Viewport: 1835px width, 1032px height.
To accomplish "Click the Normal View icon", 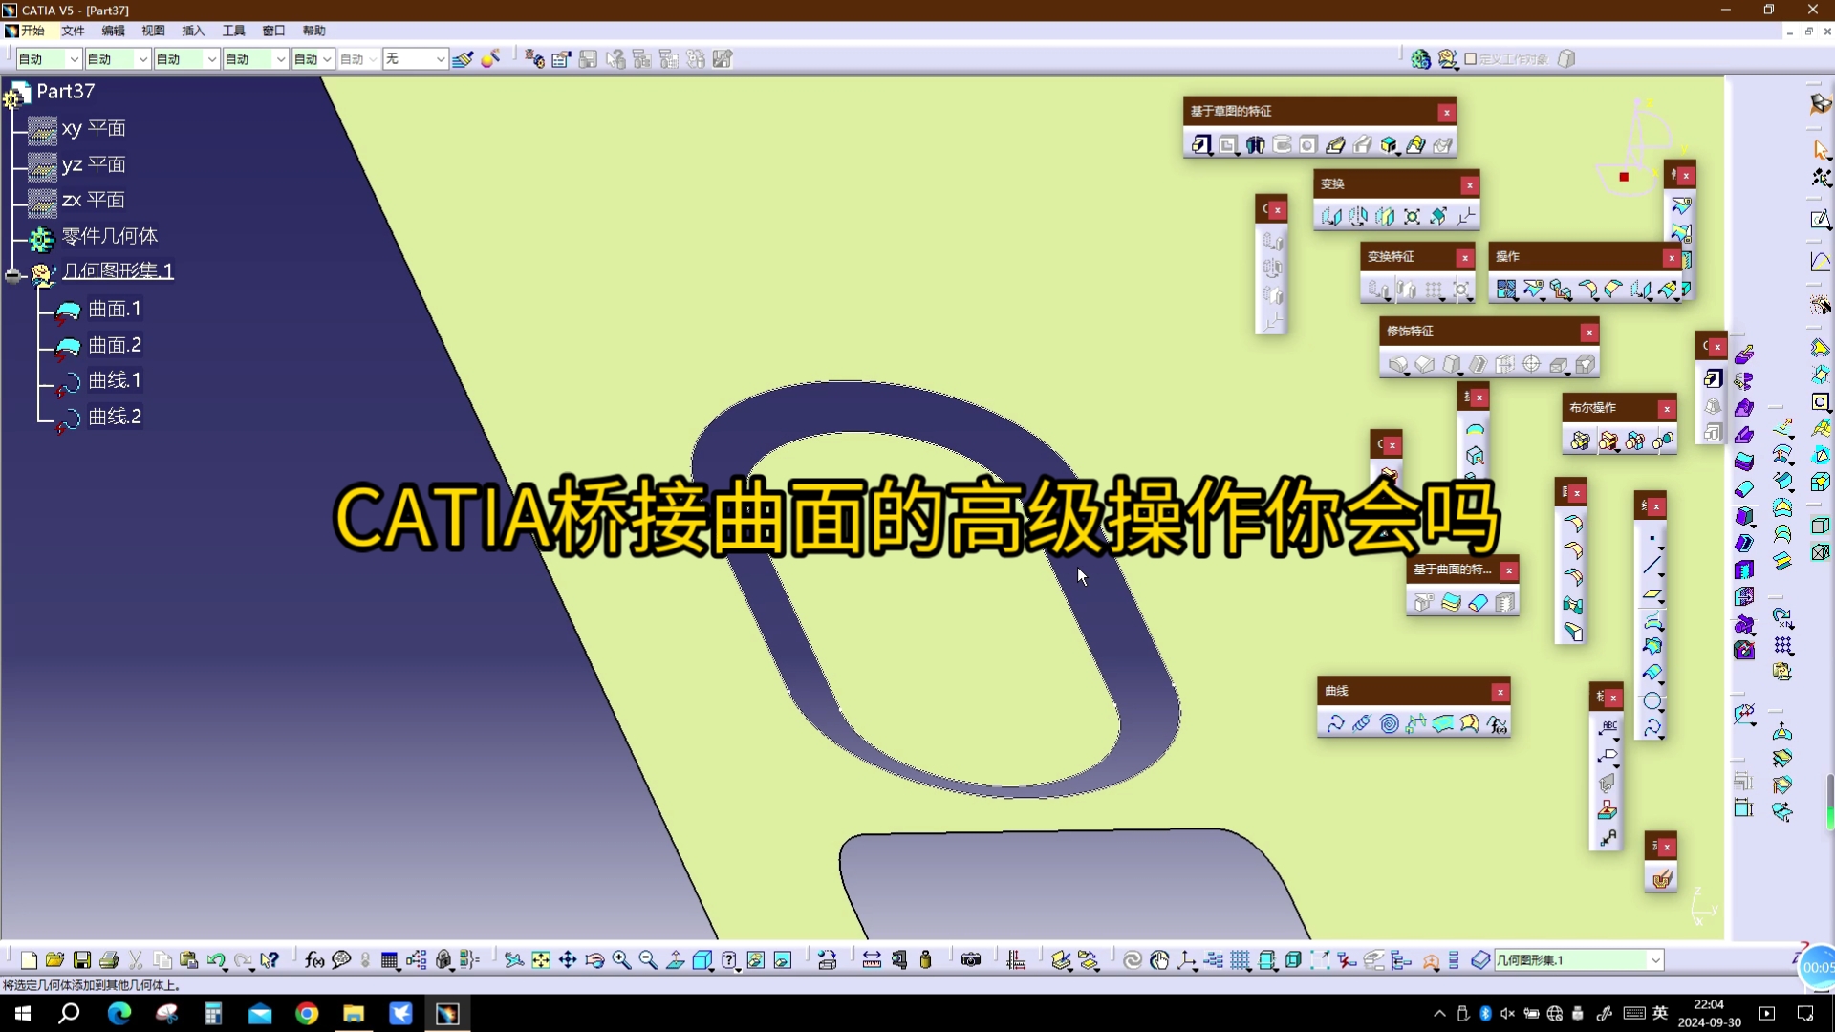I will pyautogui.click(x=675, y=959).
